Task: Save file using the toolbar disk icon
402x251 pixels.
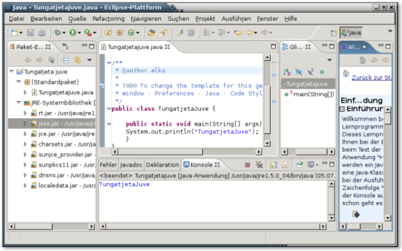Action: [30, 32]
